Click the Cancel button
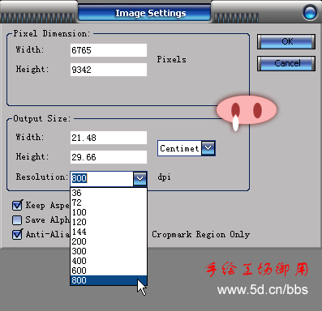 coord(286,63)
